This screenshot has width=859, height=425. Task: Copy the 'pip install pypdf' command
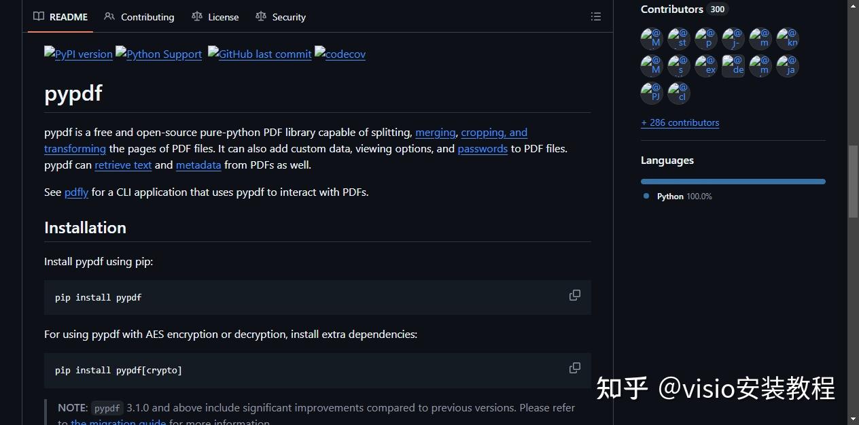point(575,295)
